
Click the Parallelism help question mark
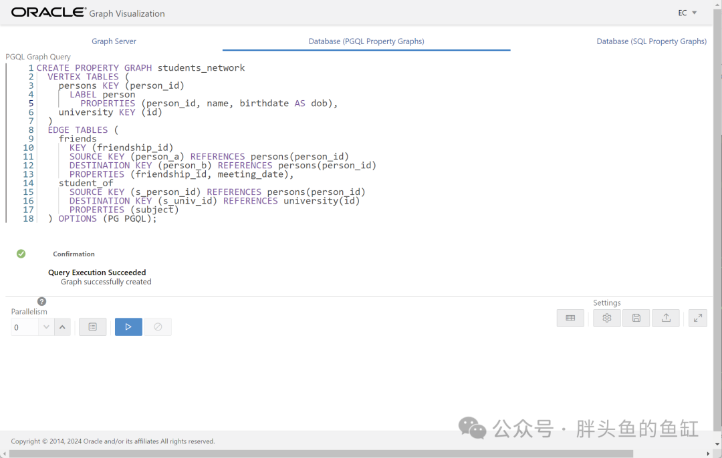tap(42, 302)
